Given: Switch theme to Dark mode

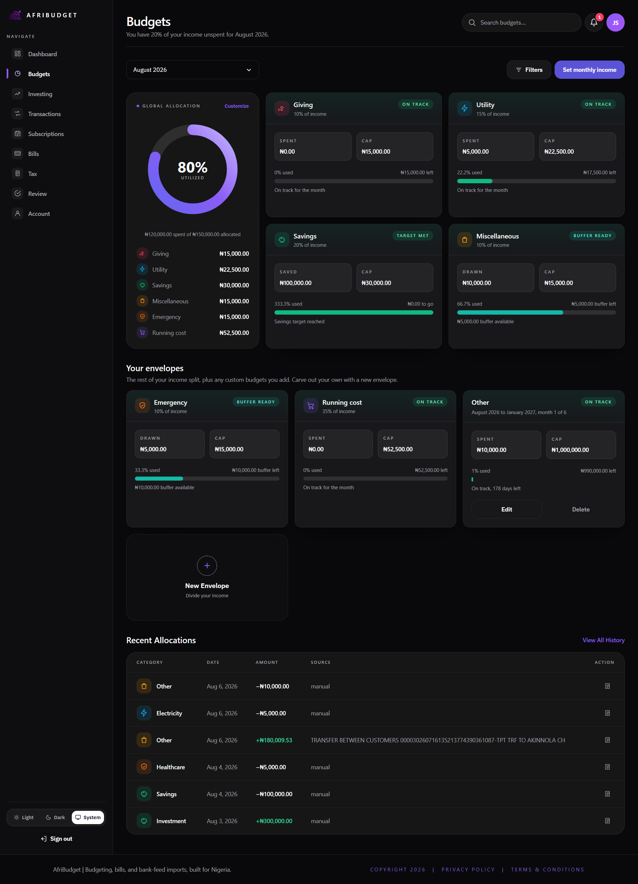Looking at the screenshot, I should [x=55, y=817].
